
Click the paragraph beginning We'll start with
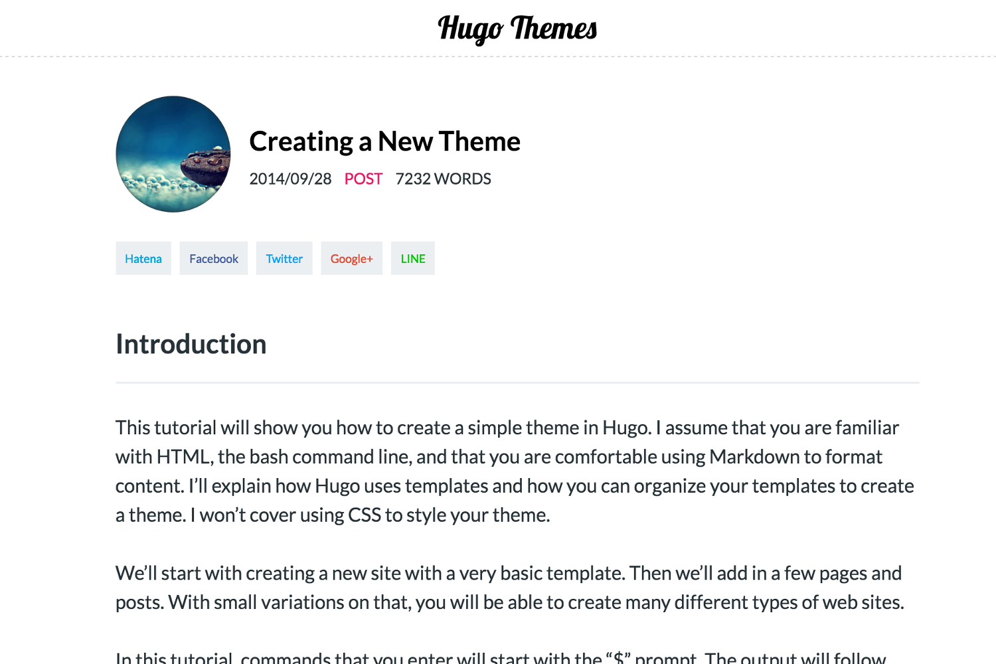point(510,588)
